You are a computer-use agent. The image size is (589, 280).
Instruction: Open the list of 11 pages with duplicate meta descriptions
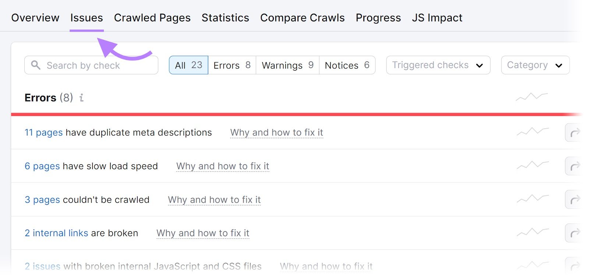(43, 132)
